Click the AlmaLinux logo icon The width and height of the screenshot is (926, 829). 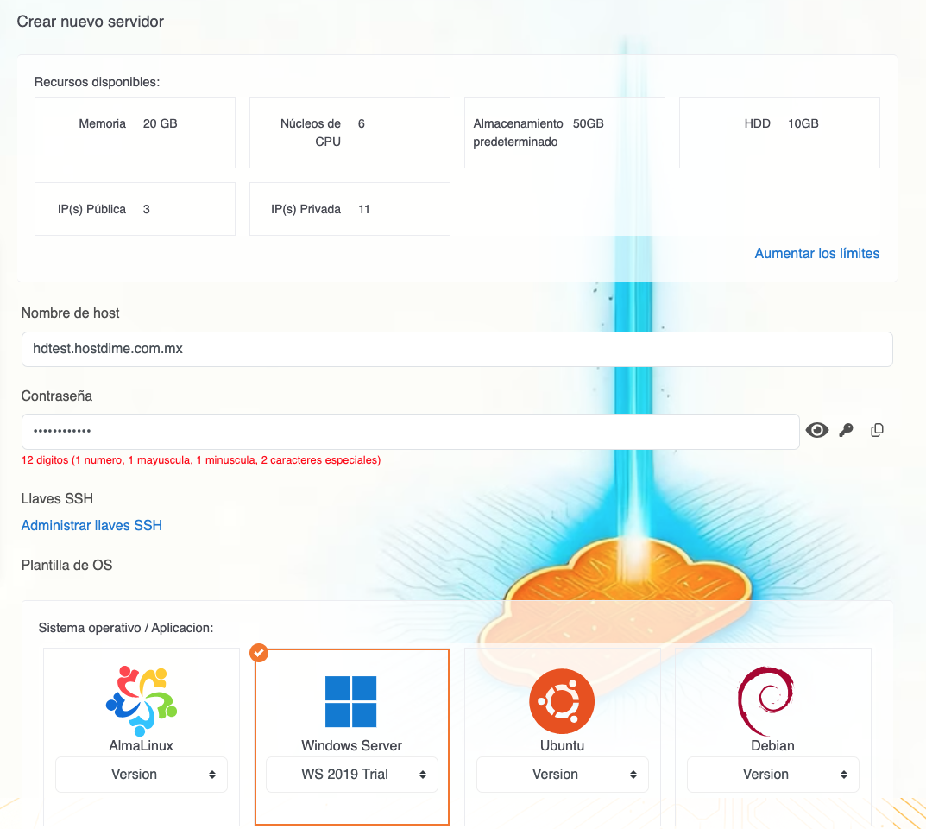[142, 700]
